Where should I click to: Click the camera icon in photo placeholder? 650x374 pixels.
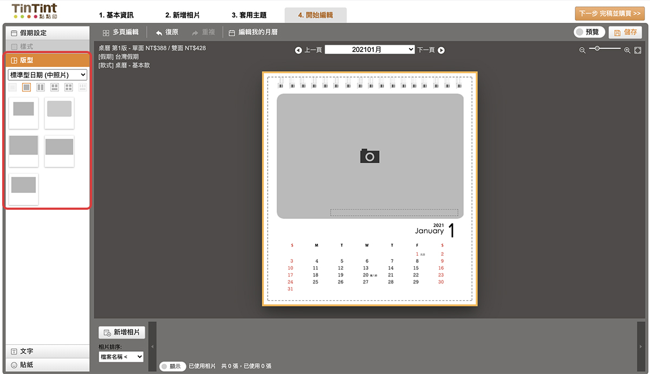click(370, 156)
